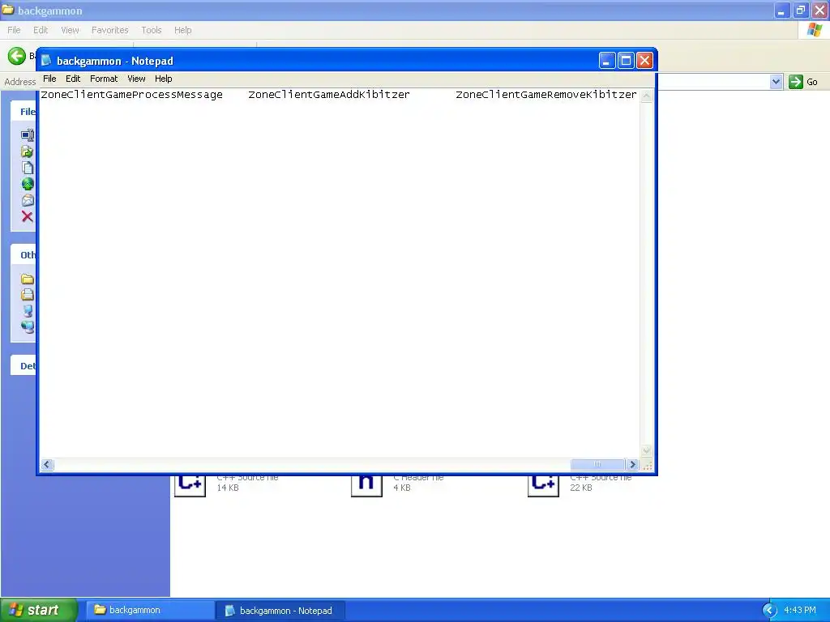830x622 pixels.
Task: Click Notepad's vertical scroll-up arrow
Action: pos(646,96)
